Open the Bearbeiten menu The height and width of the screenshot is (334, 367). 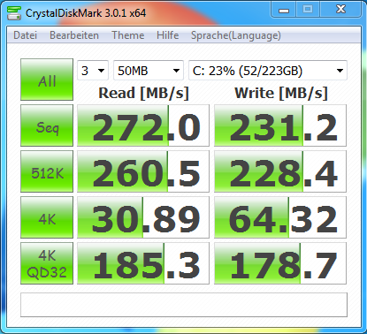[x=74, y=35]
